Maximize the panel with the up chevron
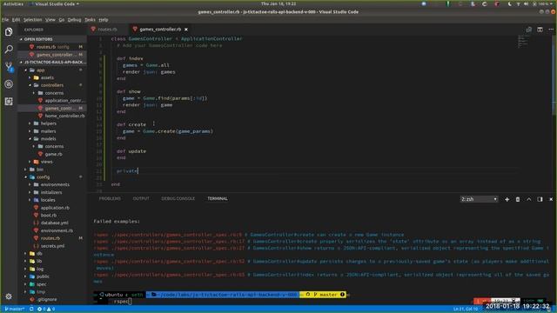The image size is (557, 313). click(x=528, y=199)
